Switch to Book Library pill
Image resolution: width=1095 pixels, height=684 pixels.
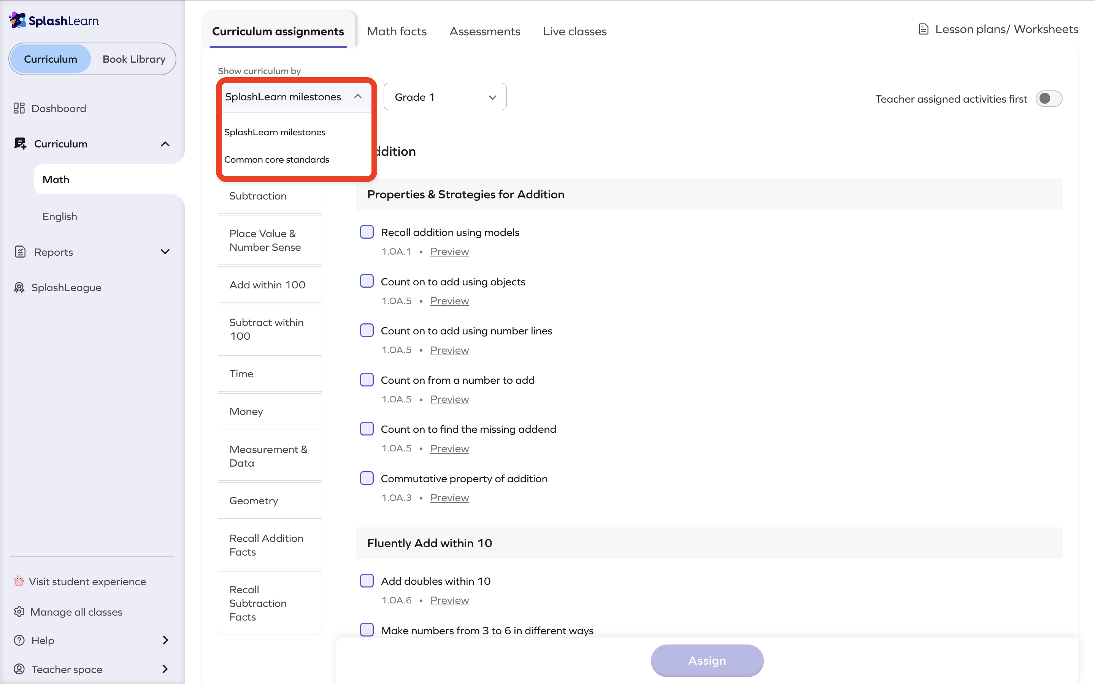coord(134,59)
